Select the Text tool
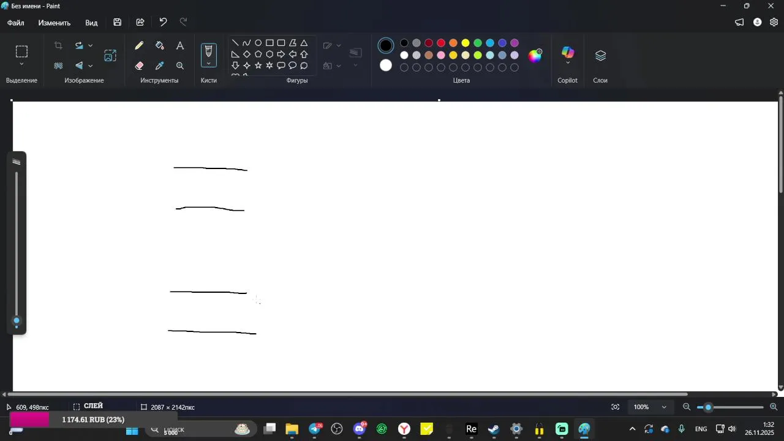 click(180, 46)
